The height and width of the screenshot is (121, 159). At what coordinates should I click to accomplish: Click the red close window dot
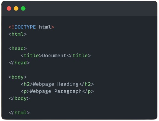[x=9, y=9]
